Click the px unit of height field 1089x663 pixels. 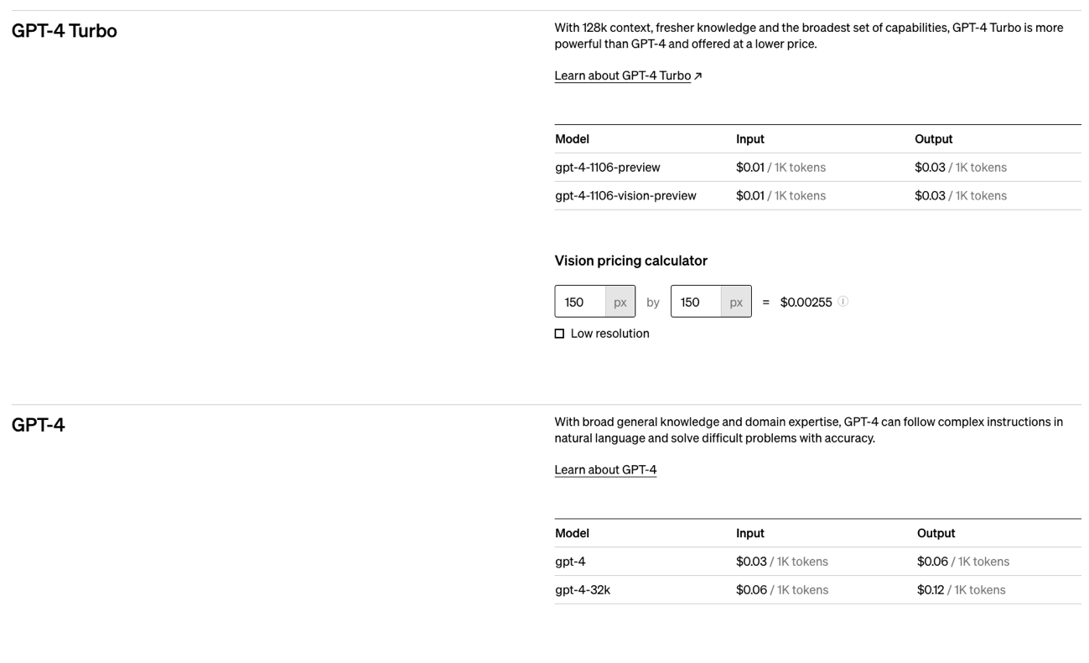click(736, 302)
